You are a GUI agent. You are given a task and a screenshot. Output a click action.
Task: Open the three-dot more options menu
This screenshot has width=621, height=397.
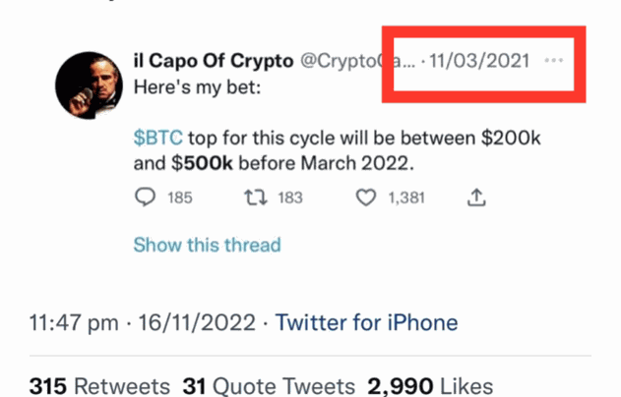tap(554, 61)
